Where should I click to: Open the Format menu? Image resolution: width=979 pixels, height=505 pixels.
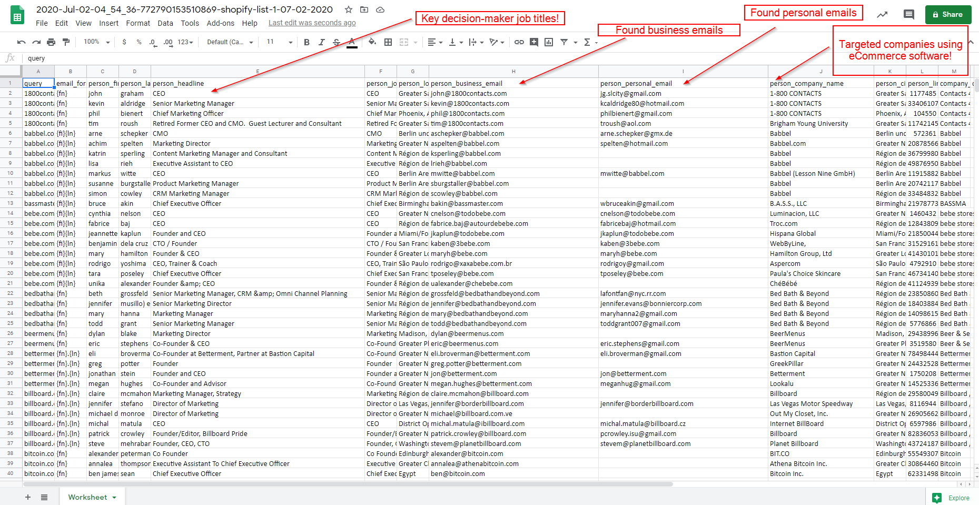coord(138,23)
